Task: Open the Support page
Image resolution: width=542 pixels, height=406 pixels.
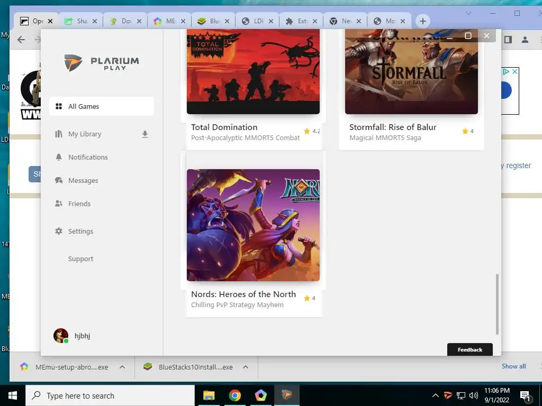Action: coord(80,259)
